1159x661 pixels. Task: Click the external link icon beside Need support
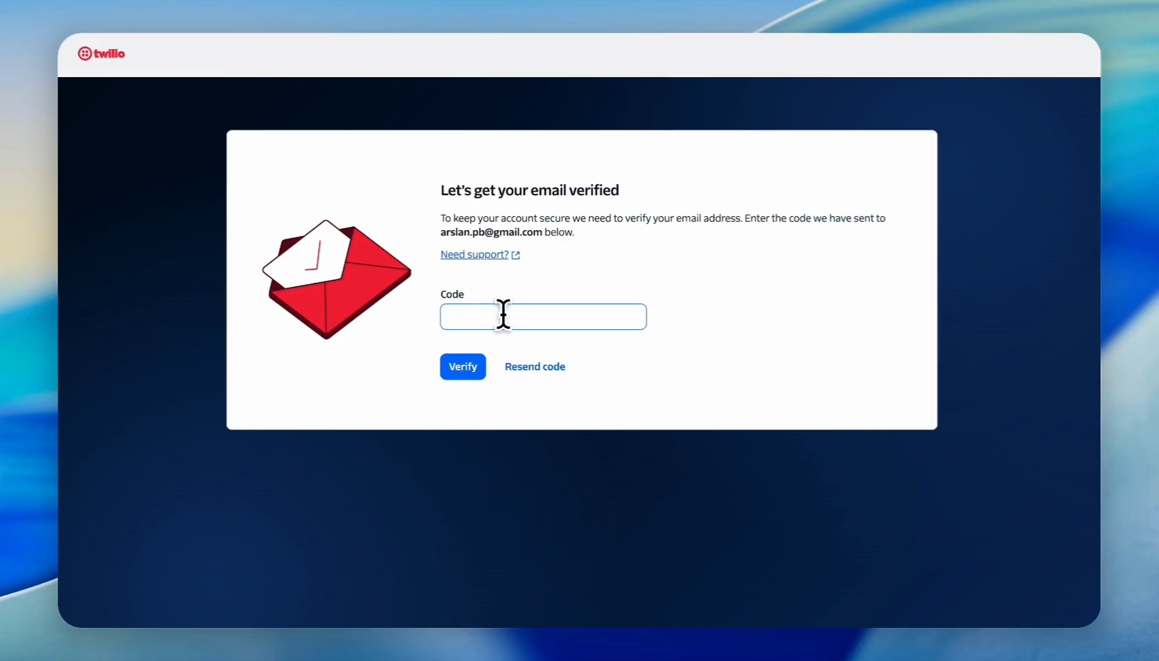(x=516, y=255)
